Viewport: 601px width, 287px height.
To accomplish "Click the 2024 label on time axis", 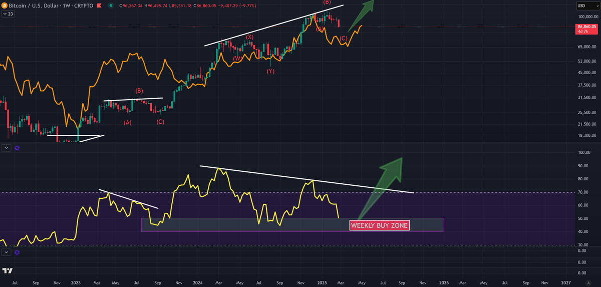I will point(197,282).
